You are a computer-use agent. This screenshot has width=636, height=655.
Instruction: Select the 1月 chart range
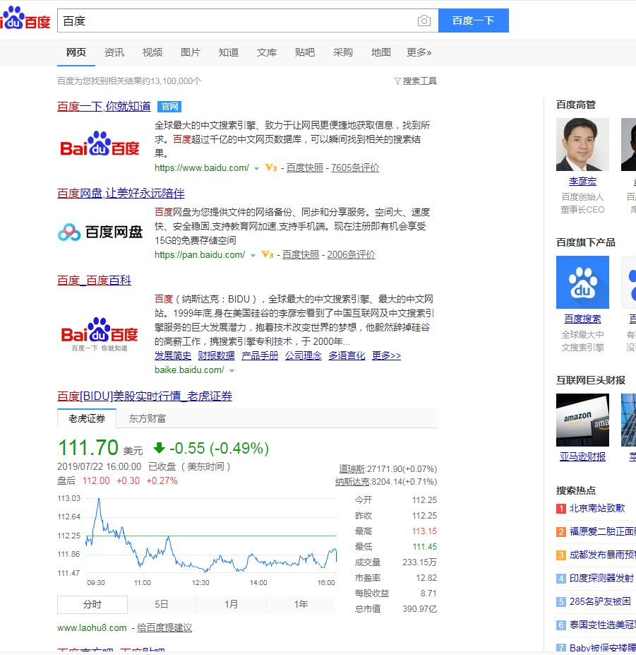pyautogui.click(x=232, y=604)
